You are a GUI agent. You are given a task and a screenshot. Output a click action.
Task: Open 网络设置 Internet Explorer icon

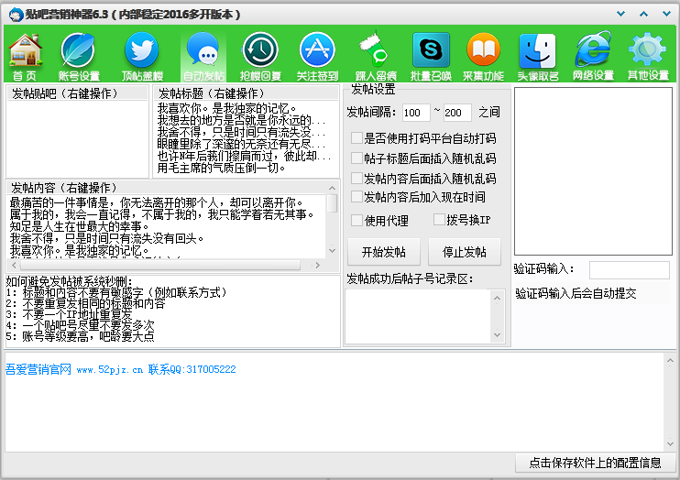tap(593, 53)
